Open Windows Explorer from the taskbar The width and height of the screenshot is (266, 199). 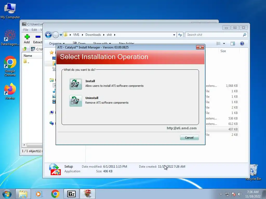tap(23, 194)
